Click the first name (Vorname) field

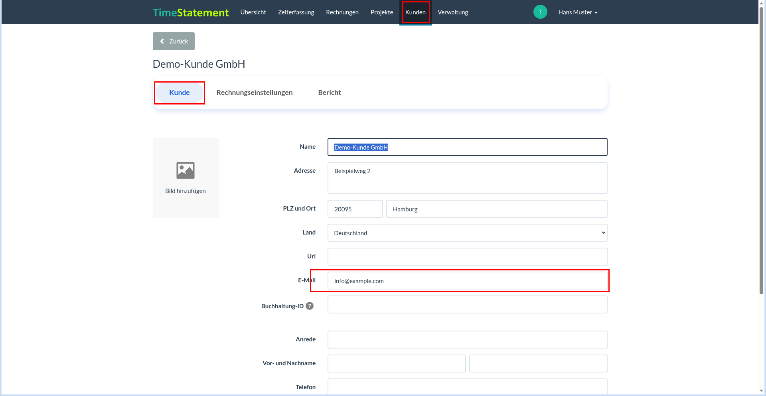pyautogui.click(x=397, y=364)
